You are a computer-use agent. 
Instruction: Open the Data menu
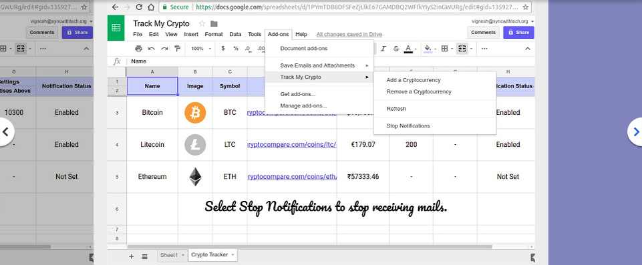(x=235, y=34)
